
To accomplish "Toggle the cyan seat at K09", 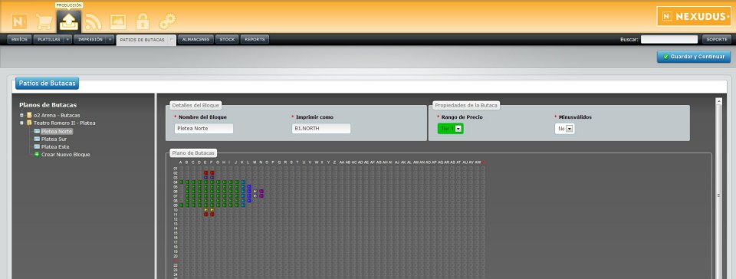I will [x=243, y=205].
